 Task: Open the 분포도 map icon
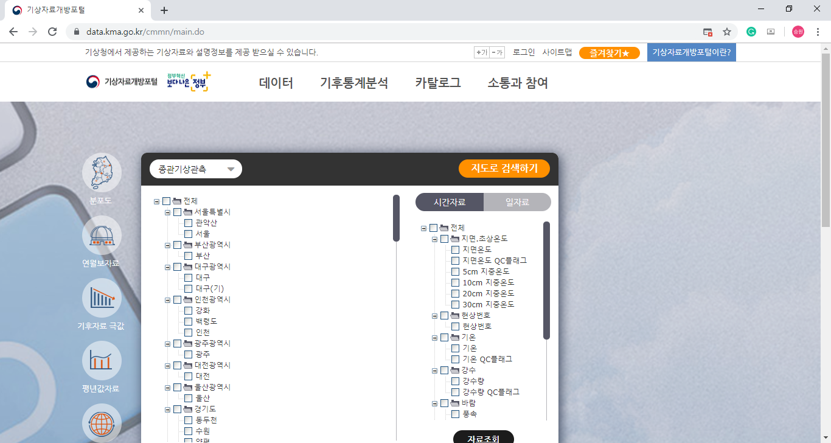(102, 173)
